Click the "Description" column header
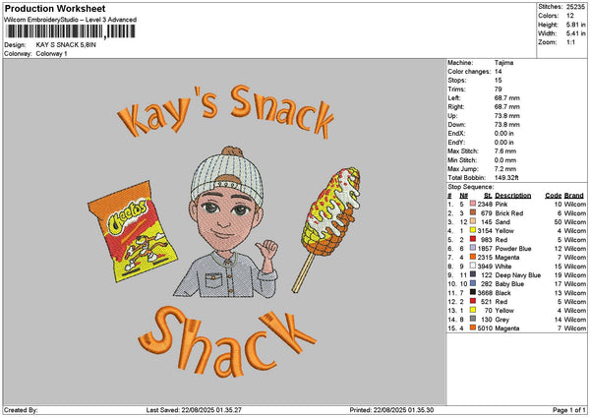This screenshot has width=590, height=417. 513,196
